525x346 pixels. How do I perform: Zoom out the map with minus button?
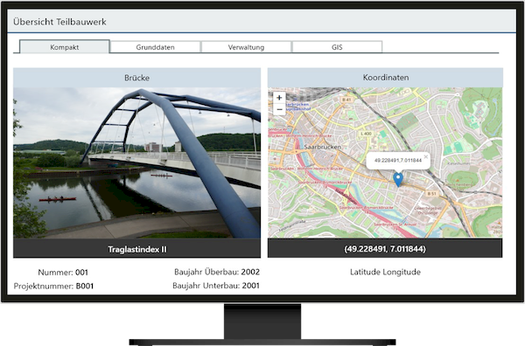point(279,109)
